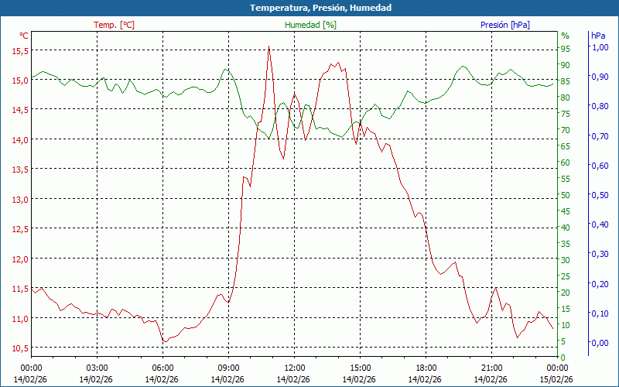Click the chart title Temperatura, Presión, Humedad
The height and width of the screenshot is (387, 619).
(309, 8)
